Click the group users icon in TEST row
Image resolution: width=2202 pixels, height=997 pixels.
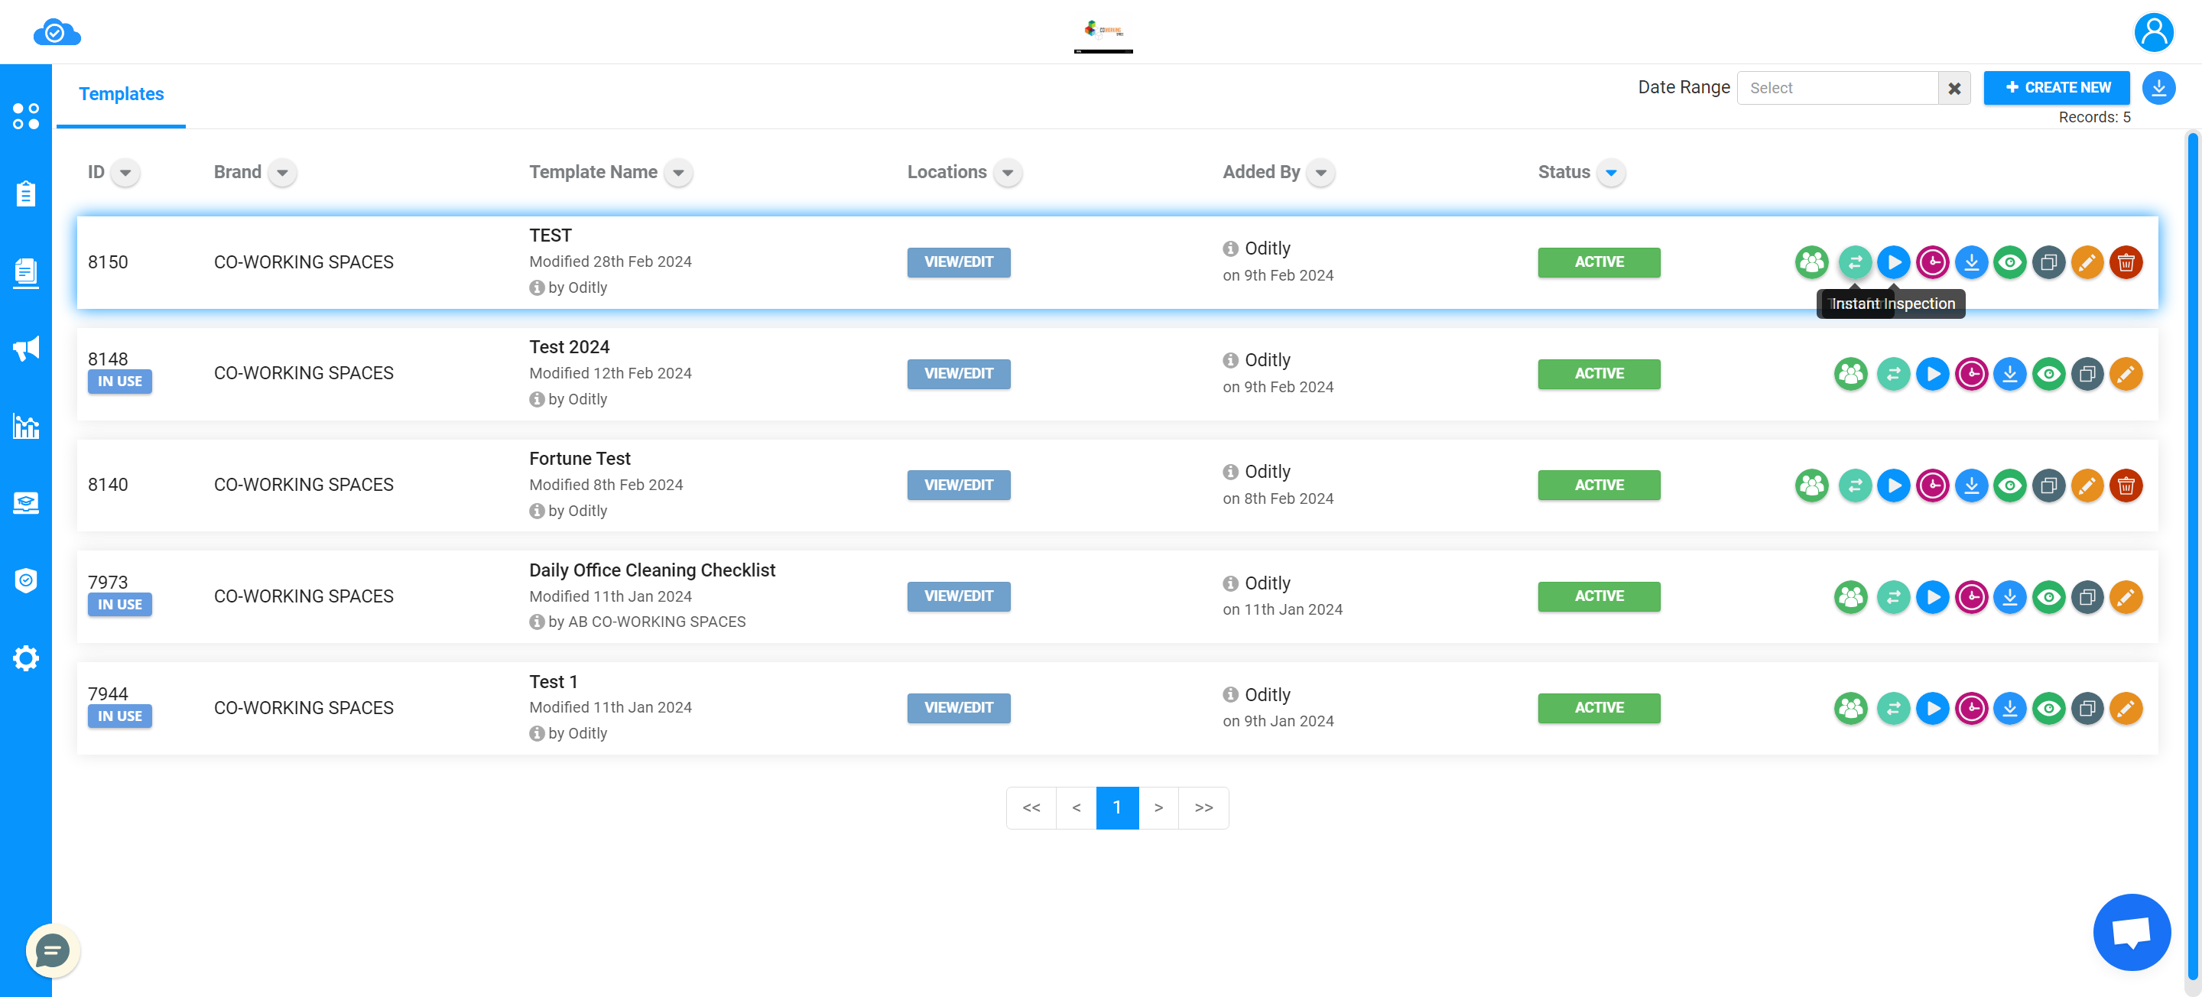[1811, 262]
